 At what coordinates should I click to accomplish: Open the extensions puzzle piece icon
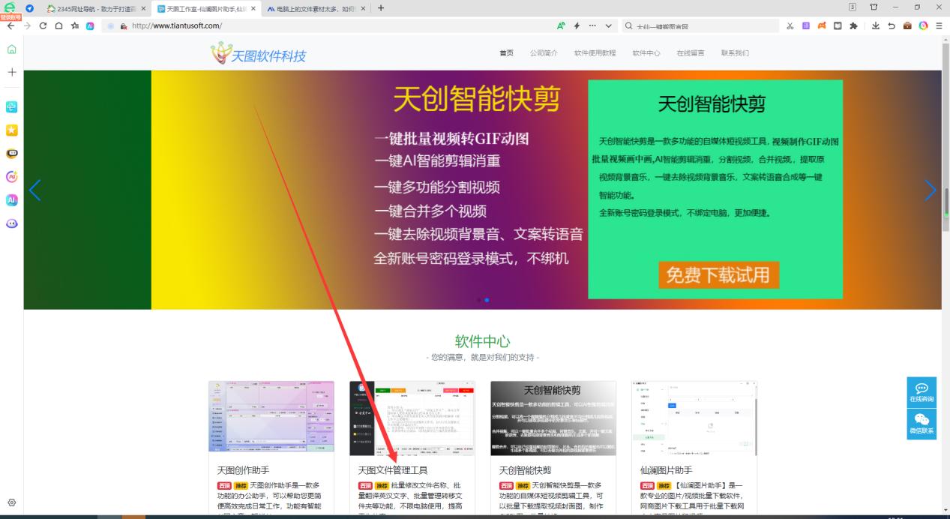(x=853, y=25)
